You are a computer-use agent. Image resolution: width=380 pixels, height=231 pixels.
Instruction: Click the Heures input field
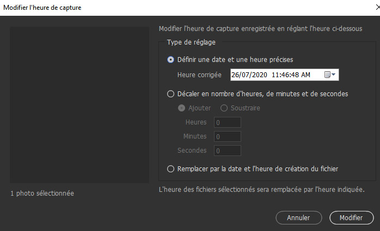[227, 122]
